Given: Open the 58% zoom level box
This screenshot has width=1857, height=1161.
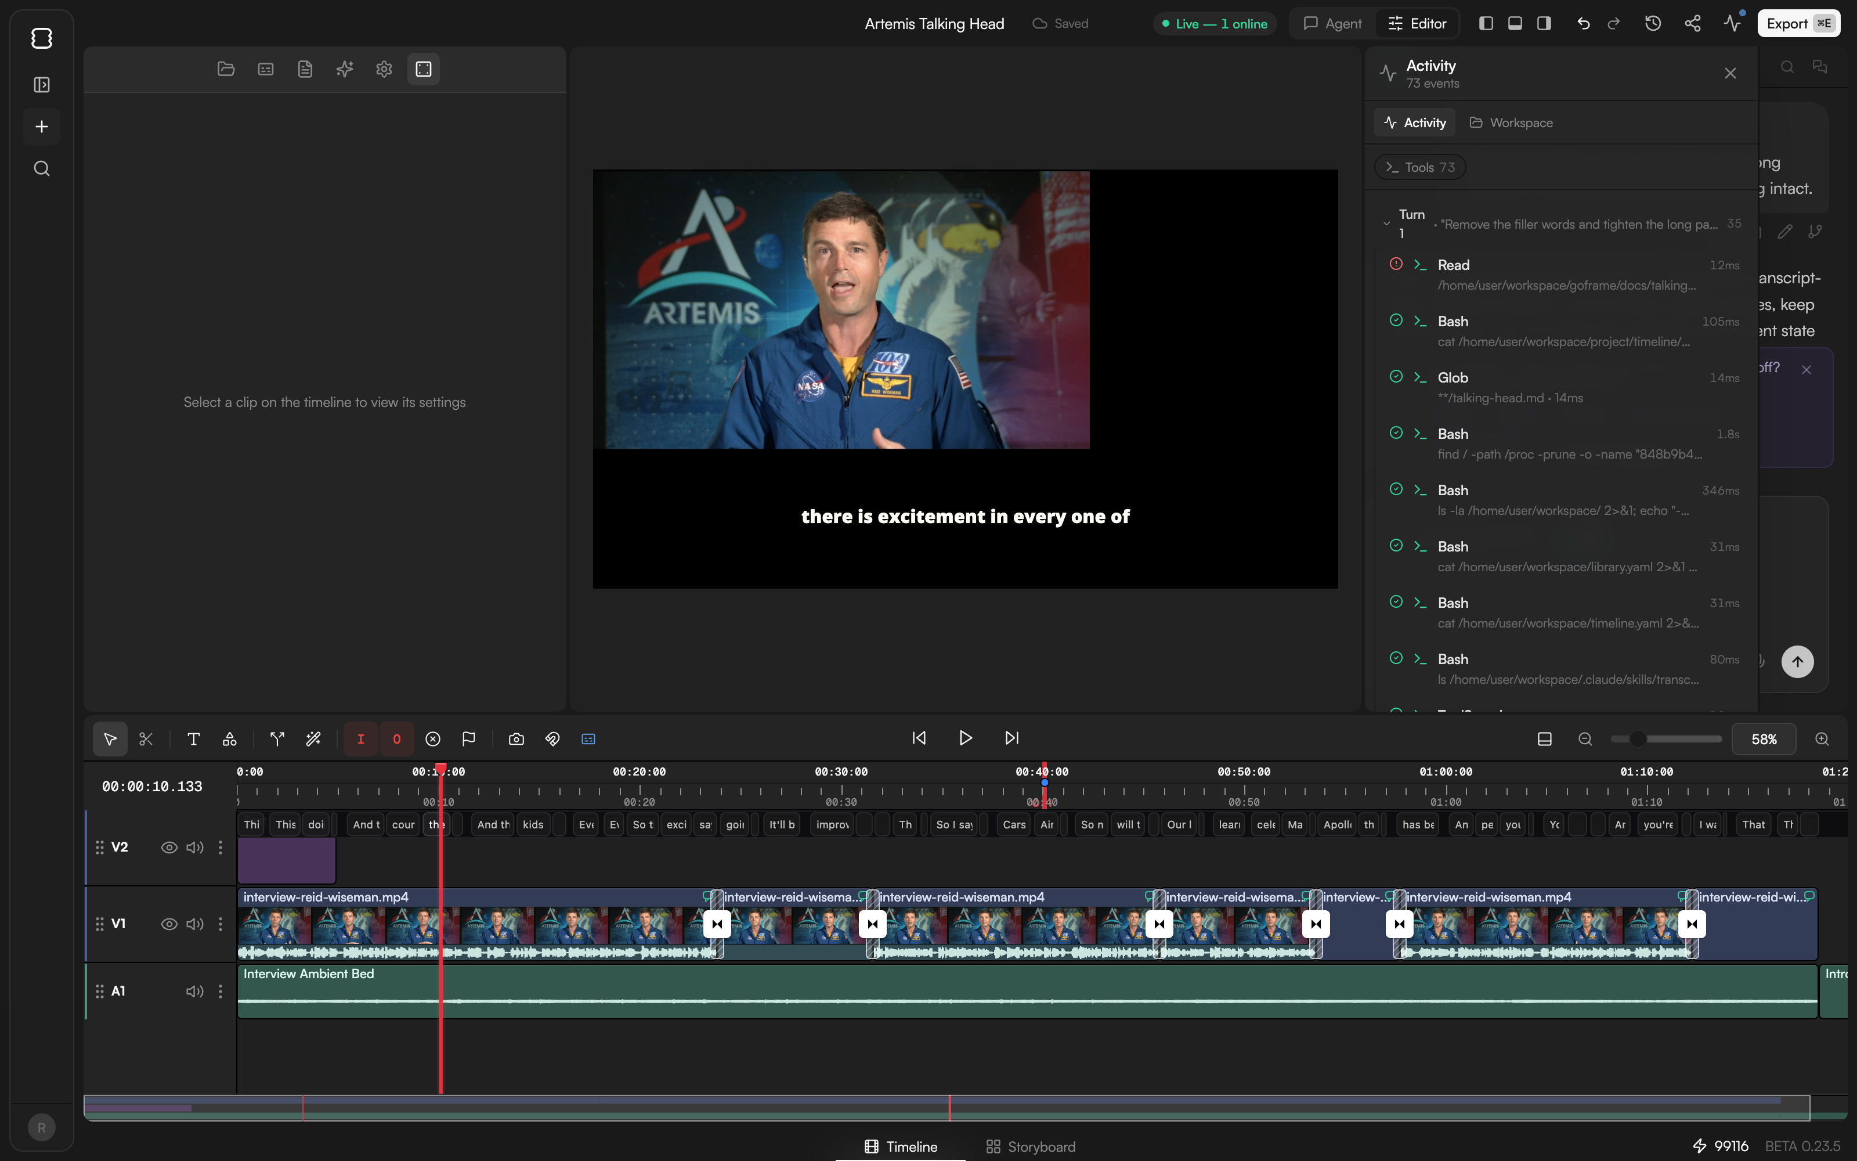Looking at the screenshot, I should pyautogui.click(x=1764, y=738).
